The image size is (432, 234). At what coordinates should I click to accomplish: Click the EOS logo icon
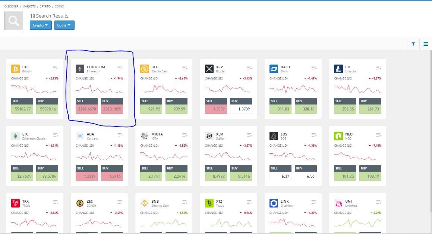[274, 136]
